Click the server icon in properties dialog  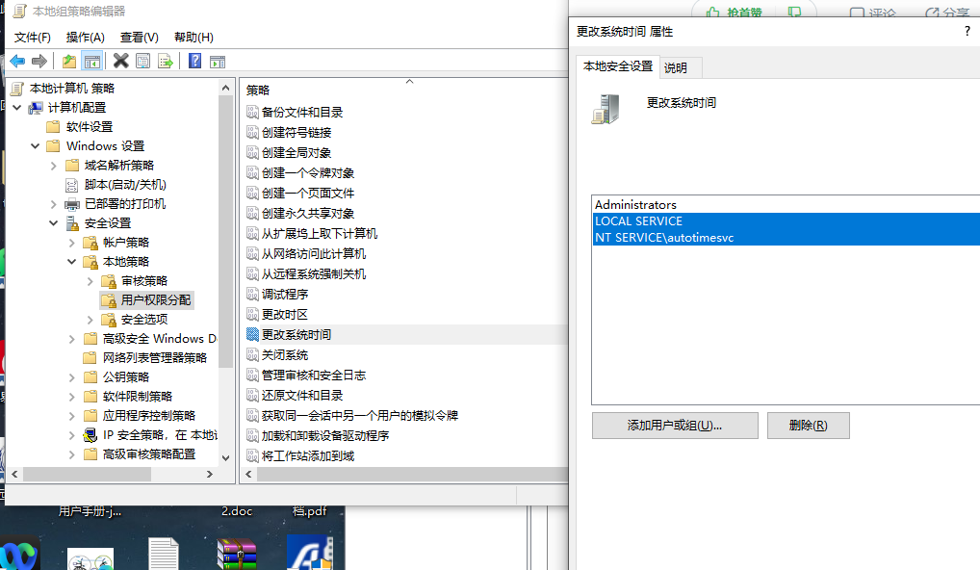[x=606, y=110]
